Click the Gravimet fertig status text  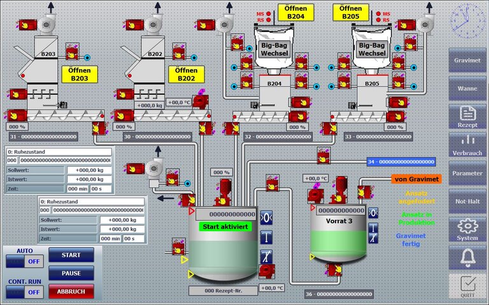point(411,240)
